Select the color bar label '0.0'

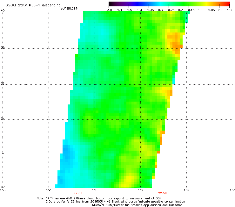(x=219, y=10)
